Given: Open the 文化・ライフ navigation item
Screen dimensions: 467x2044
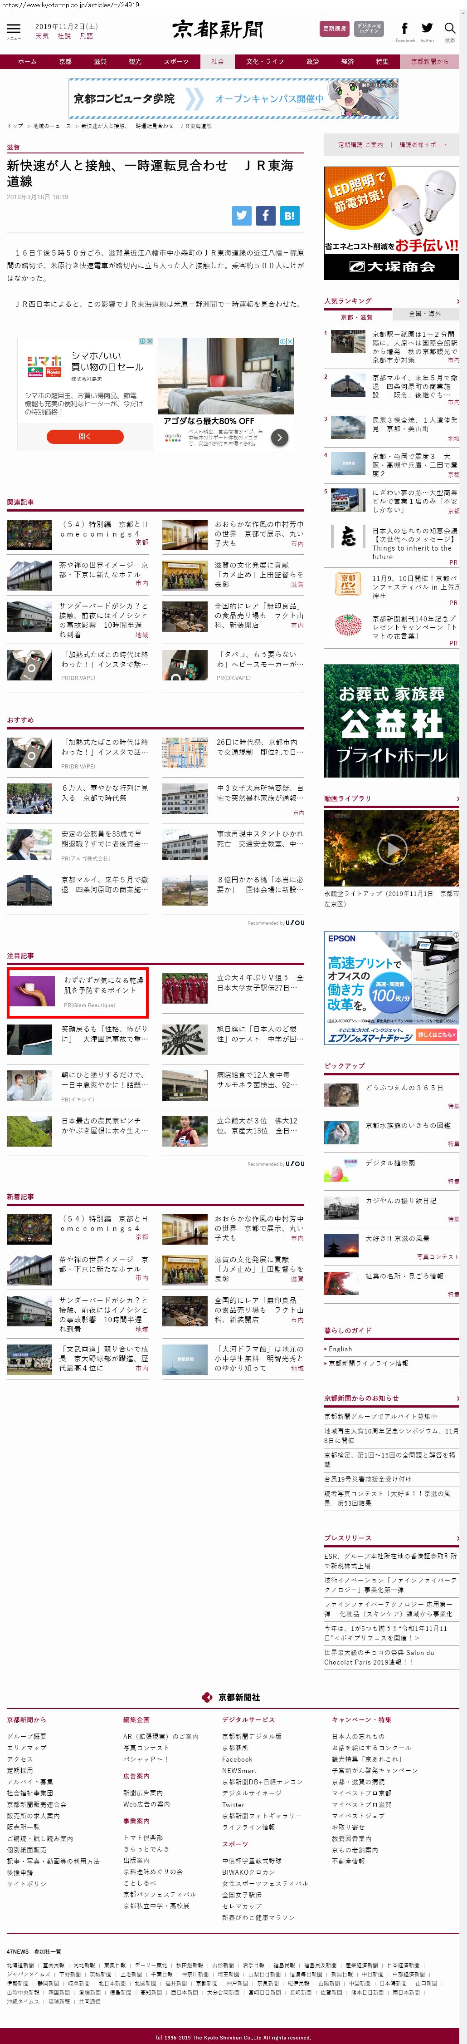Looking at the screenshot, I should tap(264, 62).
